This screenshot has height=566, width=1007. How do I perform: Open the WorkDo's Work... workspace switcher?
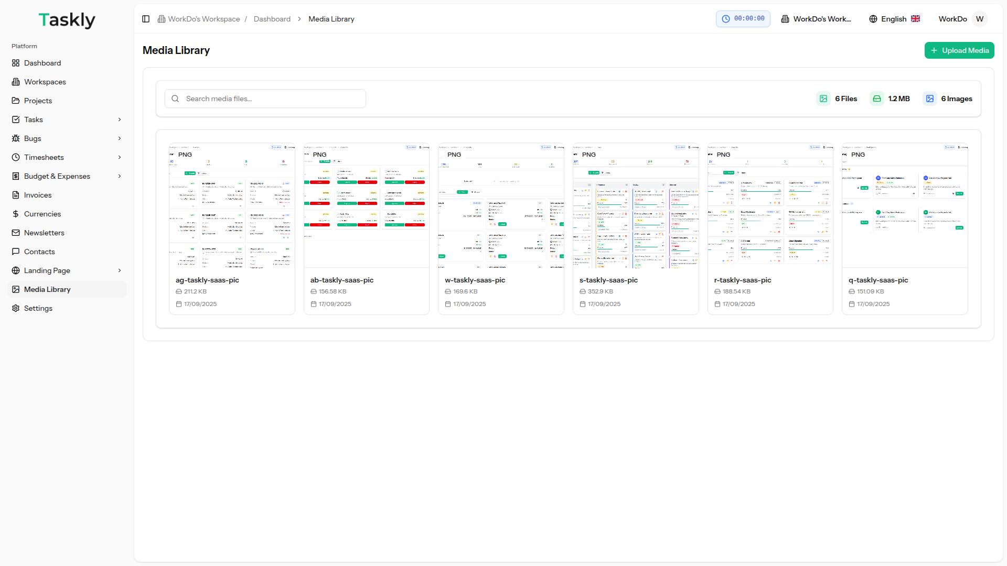[816, 19]
